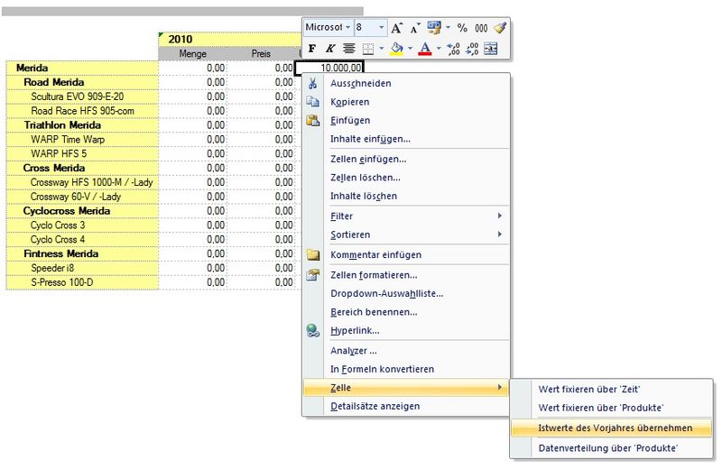
Task: Open border style dropdown arrow
Action: [381, 49]
